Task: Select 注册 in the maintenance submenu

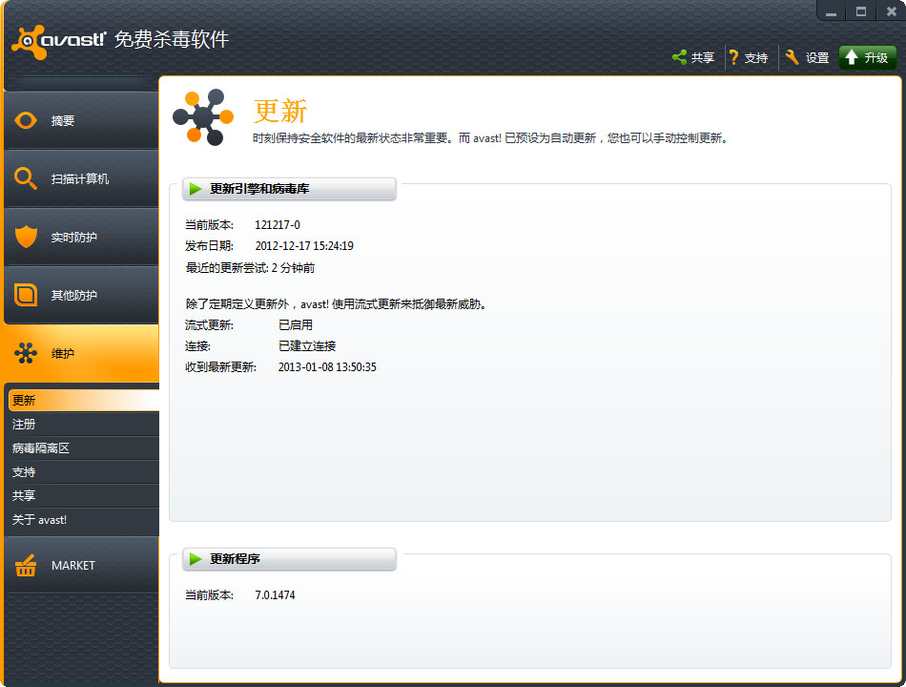Action: click(84, 424)
